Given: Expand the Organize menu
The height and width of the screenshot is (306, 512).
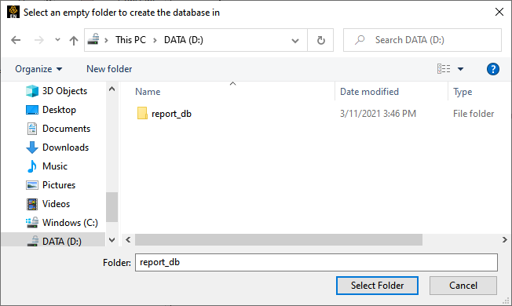Looking at the screenshot, I should (x=38, y=69).
